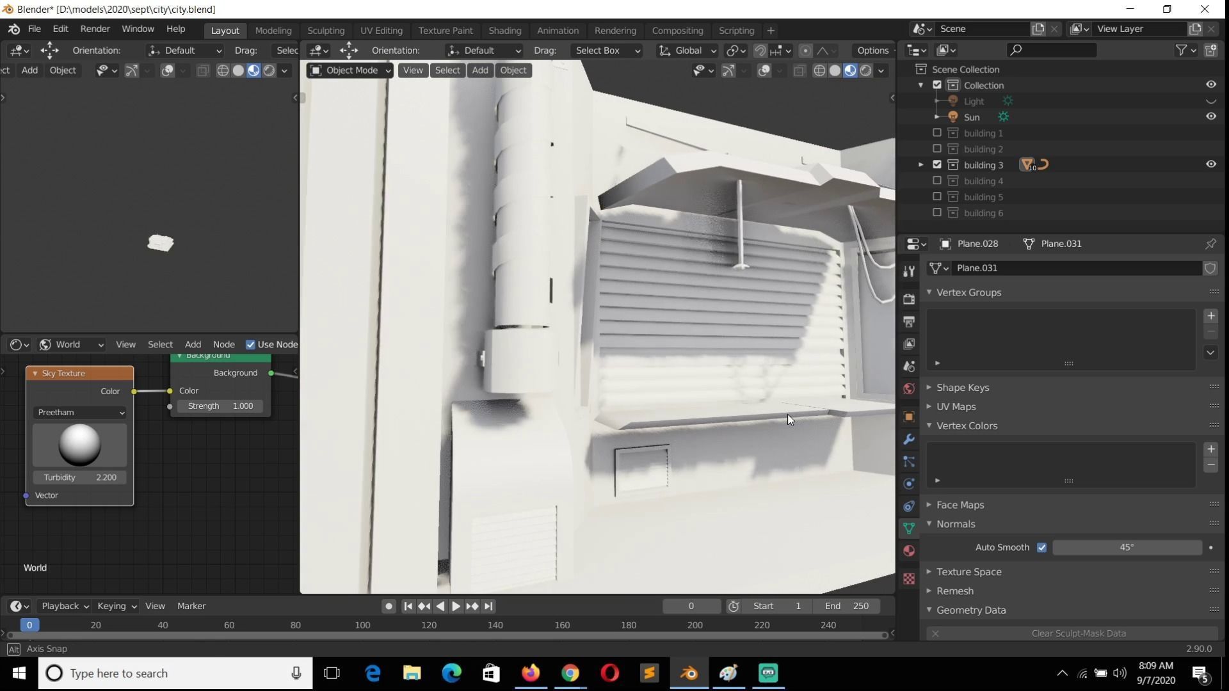Toggle snapping magnet in the main viewport header
Viewport: 1229px width, 691px height.
(x=760, y=51)
